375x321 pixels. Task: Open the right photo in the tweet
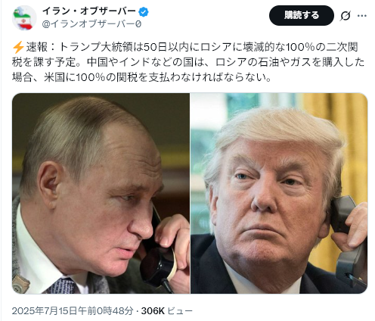[279, 193]
